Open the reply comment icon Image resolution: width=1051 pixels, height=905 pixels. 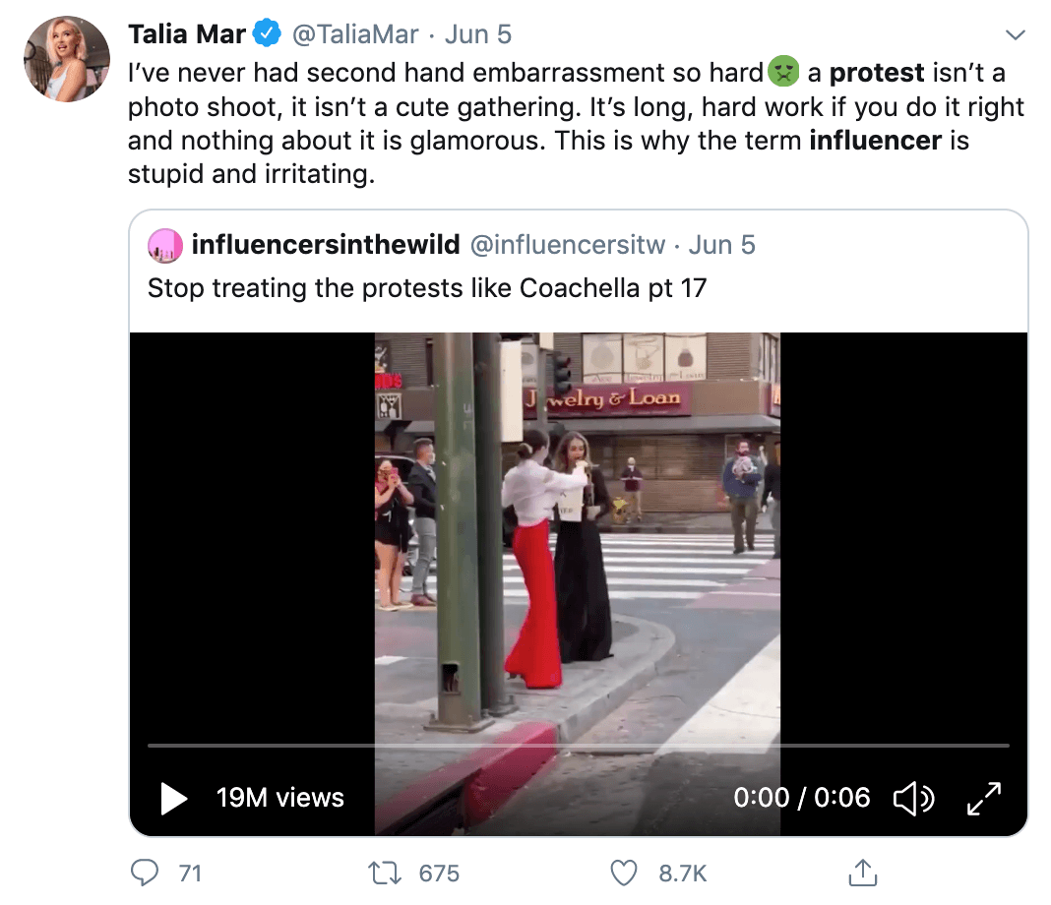144,873
